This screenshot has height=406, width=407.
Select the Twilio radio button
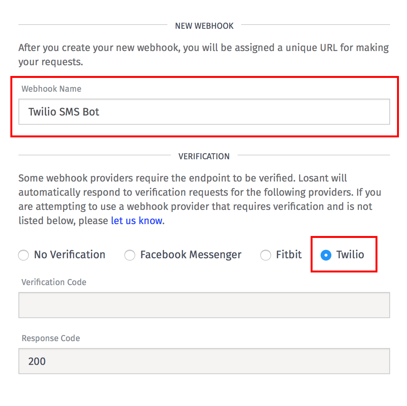(x=326, y=255)
